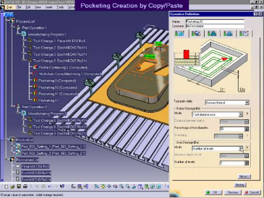Click the Number of levels stepper

[247, 163]
